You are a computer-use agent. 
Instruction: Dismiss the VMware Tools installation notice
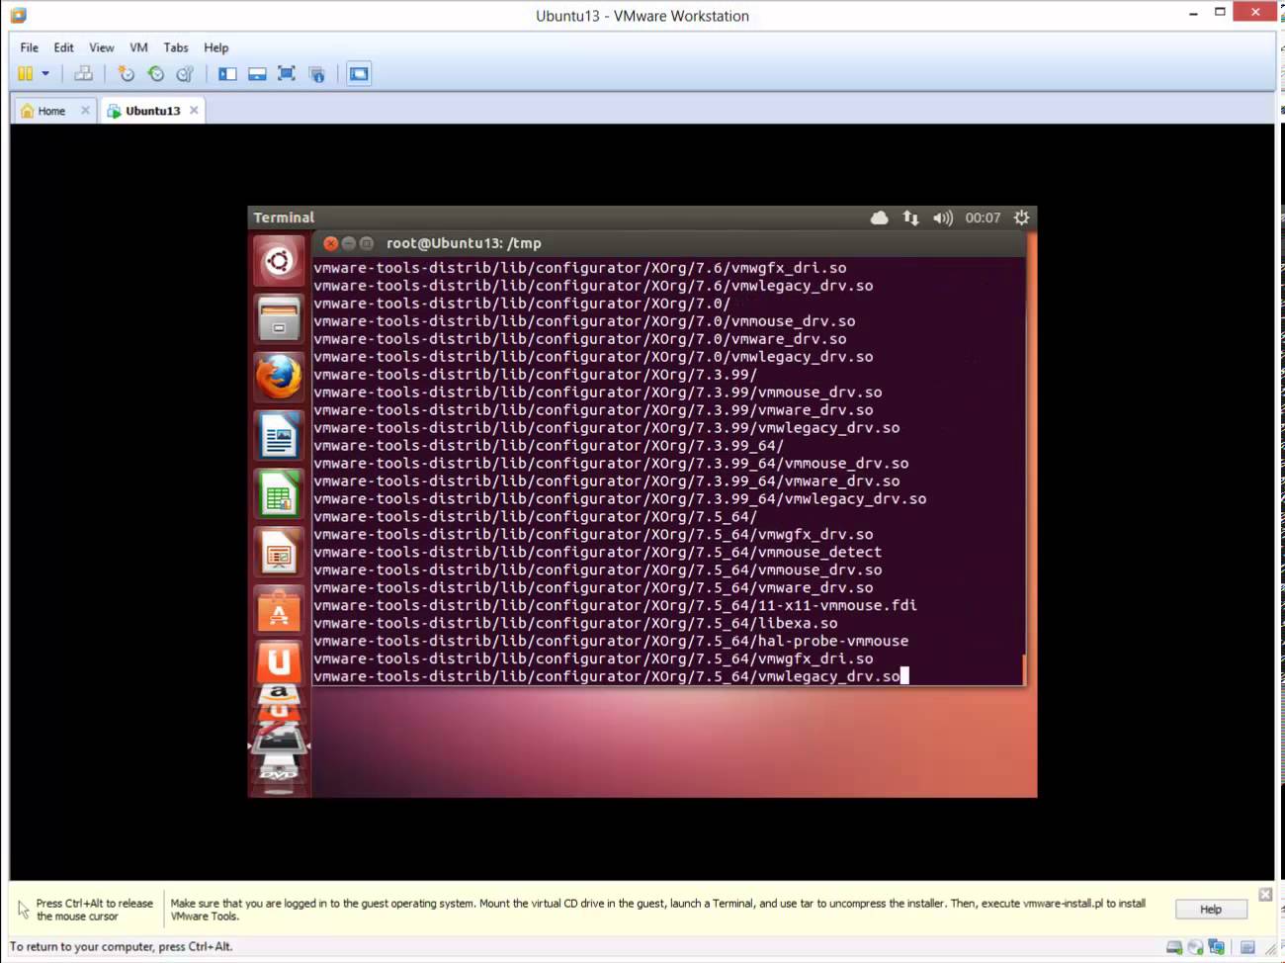pyautogui.click(x=1264, y=894)
